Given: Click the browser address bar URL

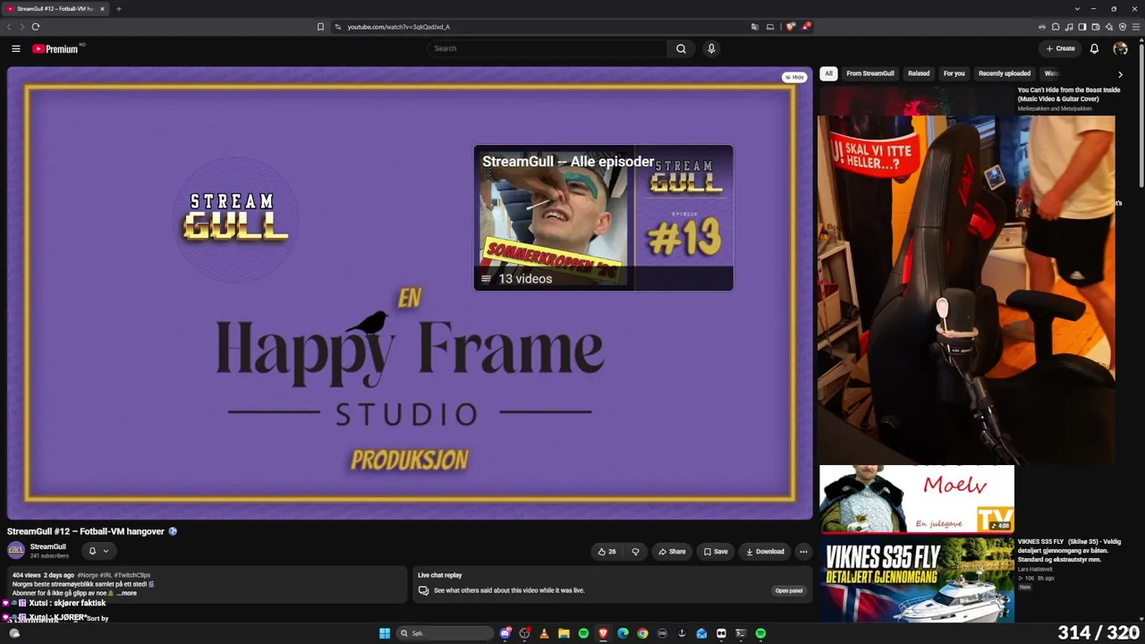Looking at the screenshot, I should click(398, 27).
